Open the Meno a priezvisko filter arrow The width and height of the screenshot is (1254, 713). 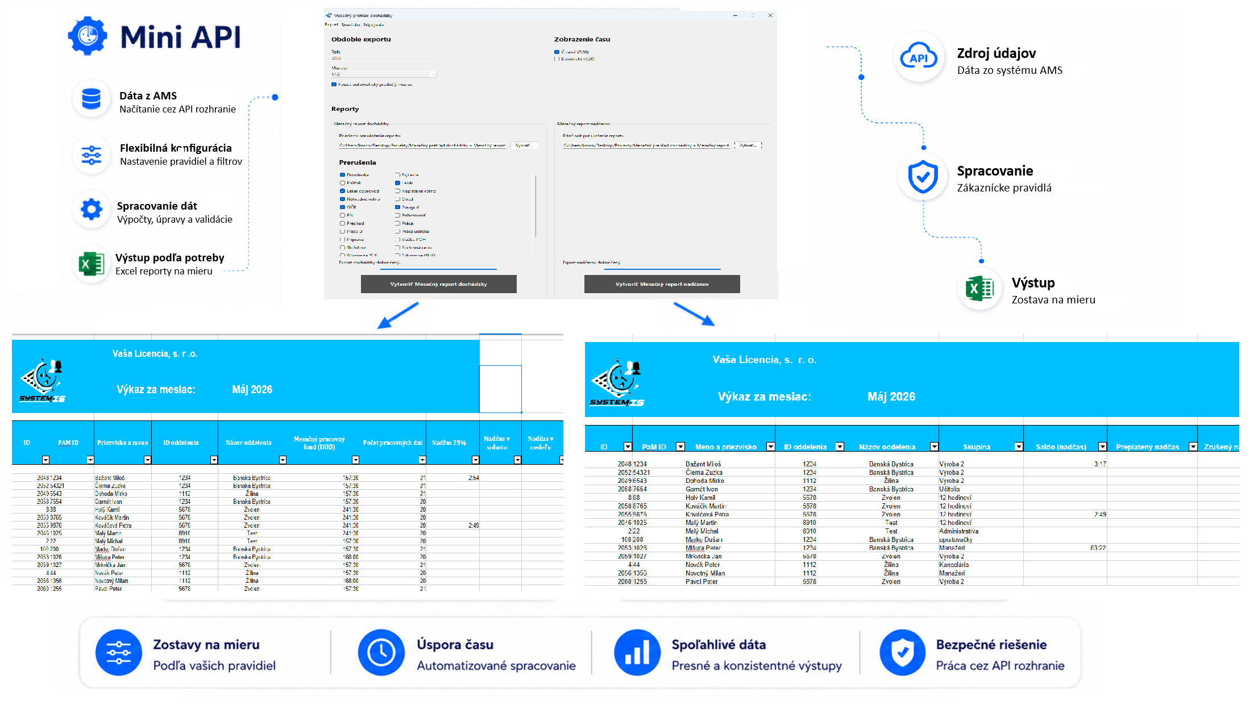point(770,447)
